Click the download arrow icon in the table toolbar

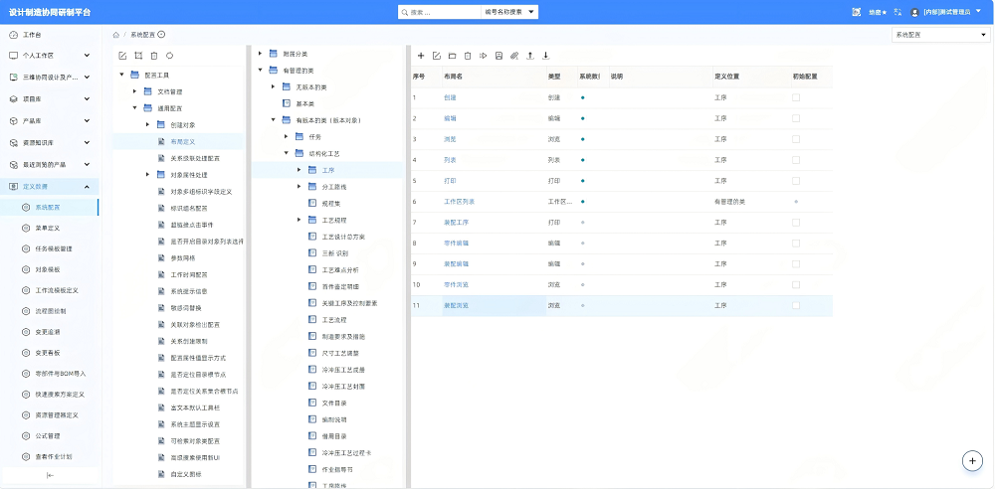[545, 56]
